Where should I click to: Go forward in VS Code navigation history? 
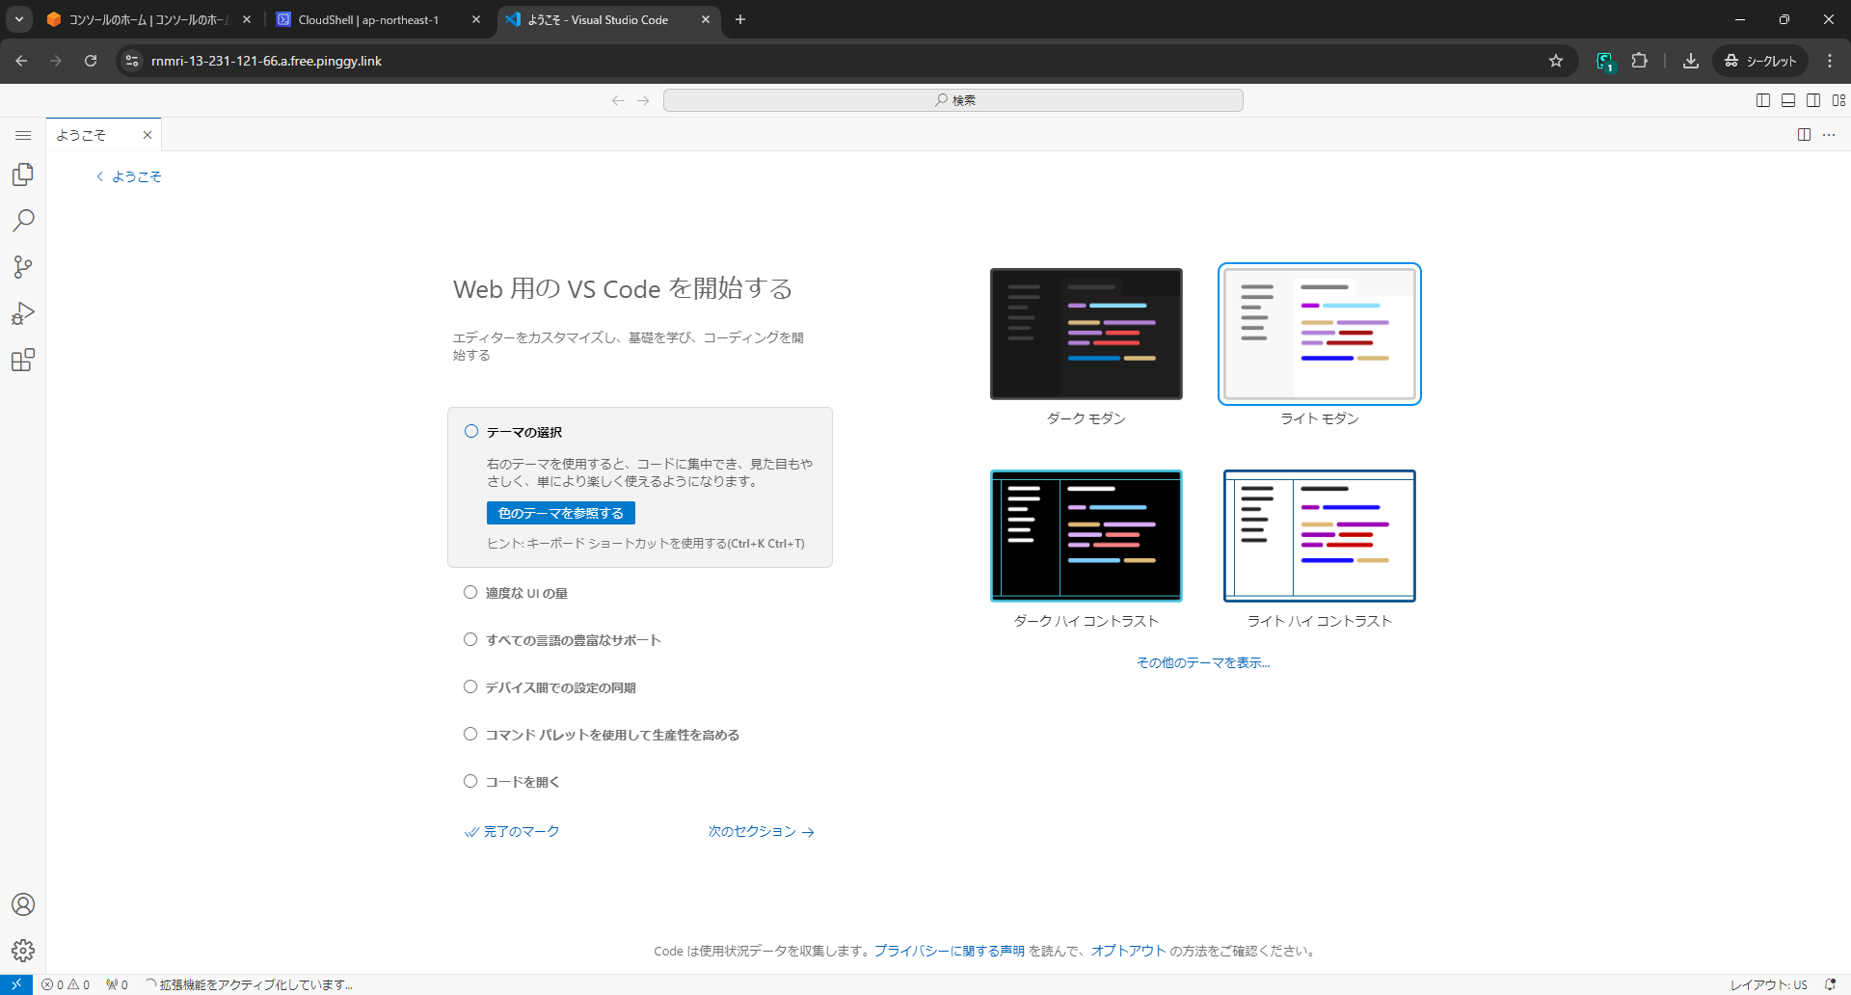pos(643,100)
